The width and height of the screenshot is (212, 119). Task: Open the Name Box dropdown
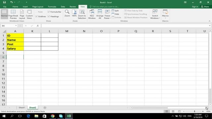click(16, 26)
